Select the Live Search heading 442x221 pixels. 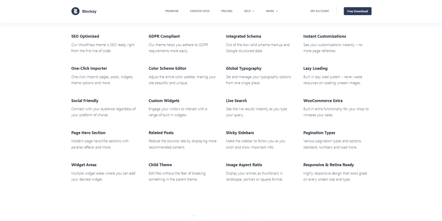pos(236,101)
